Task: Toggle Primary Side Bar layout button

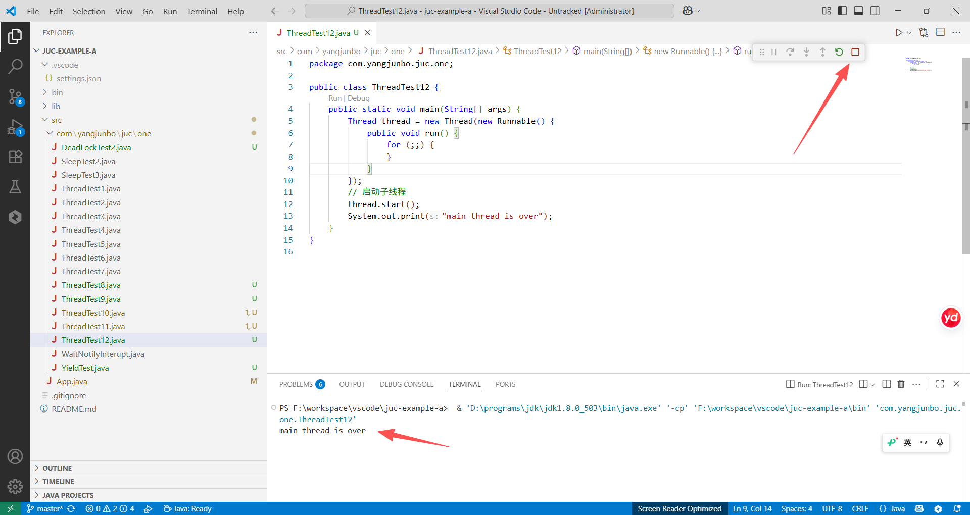Action: (x=842, y=11)
